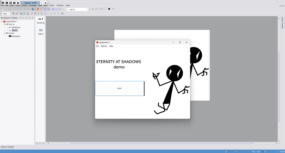Image resolution: width=285 pixels, height=153 pixels.
Task: Open the Event List Editor icon
Action: click(57, 9)
